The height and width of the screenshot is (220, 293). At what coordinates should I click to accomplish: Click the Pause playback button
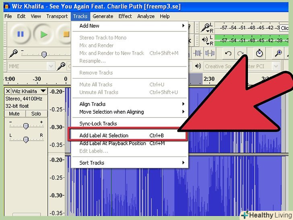(21, 34)
